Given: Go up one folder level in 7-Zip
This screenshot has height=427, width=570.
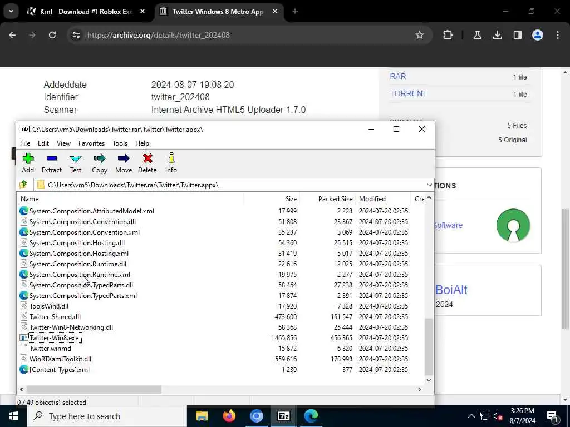Looking at the screenshot, I should 23,185.
